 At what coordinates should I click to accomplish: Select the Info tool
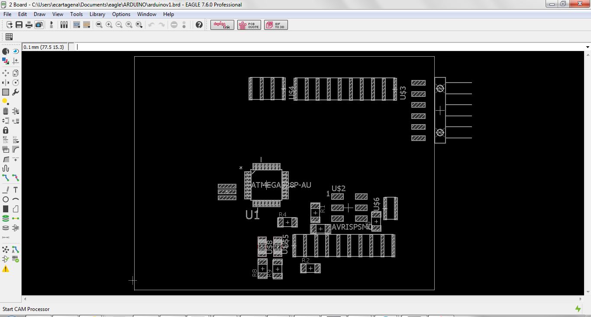(x=6, y=51)
